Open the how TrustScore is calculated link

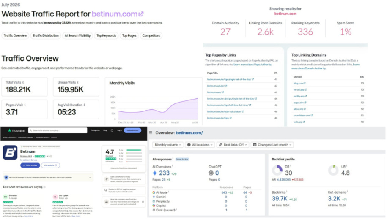pos(124,168)
